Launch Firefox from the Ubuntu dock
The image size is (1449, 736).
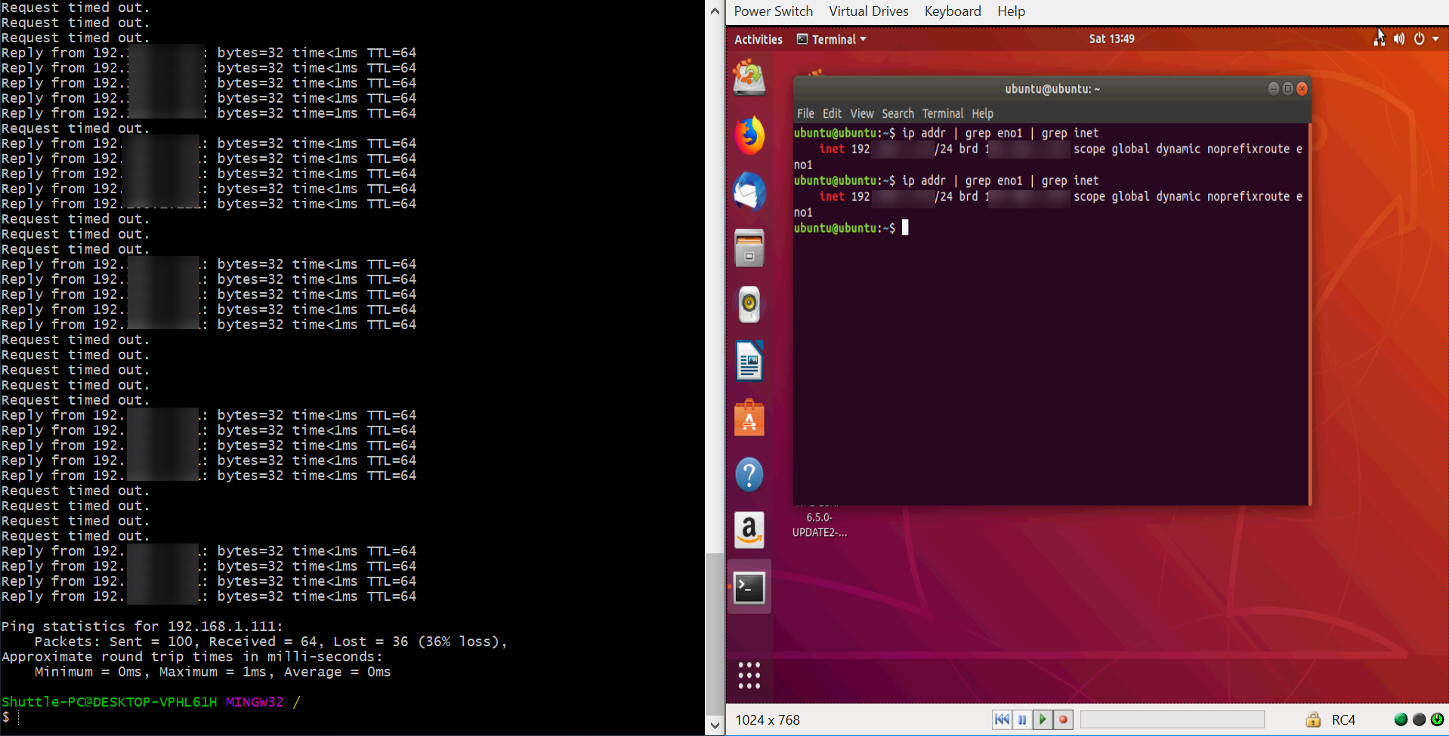(749, 136)
